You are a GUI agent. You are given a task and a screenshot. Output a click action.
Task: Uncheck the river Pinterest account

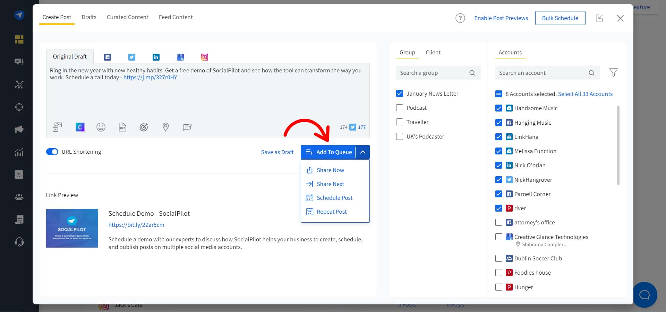(x=499, y=208)
